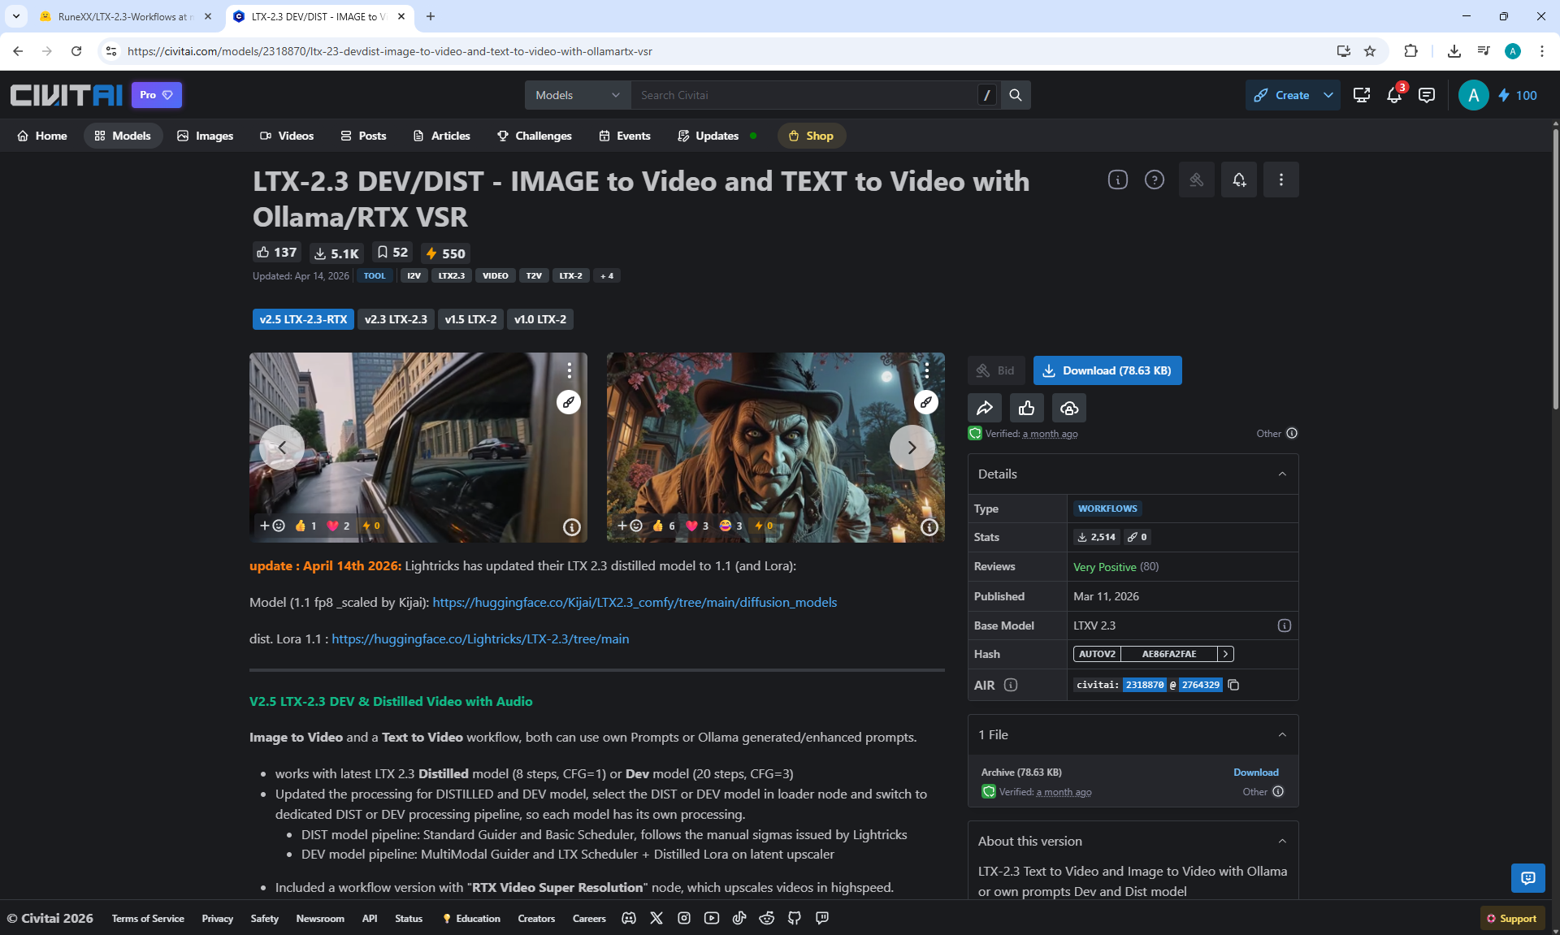
Task: Click the cloud download icon beside like
Action: [1069, 408]
